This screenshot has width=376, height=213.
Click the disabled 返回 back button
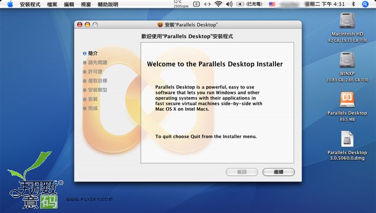(x=242, y=172)
